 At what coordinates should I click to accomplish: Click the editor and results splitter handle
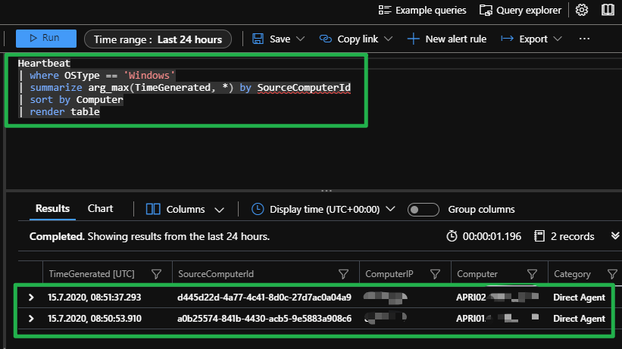326,191
